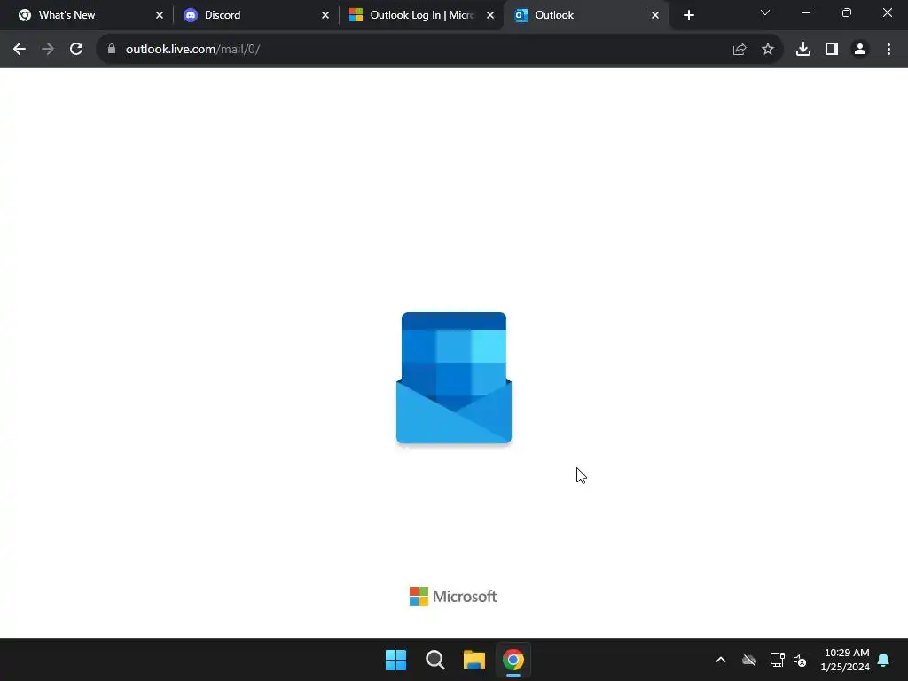This screenshot has height=681, width=908.
Task: Go back to the previous page
Action: click(20, 50)
